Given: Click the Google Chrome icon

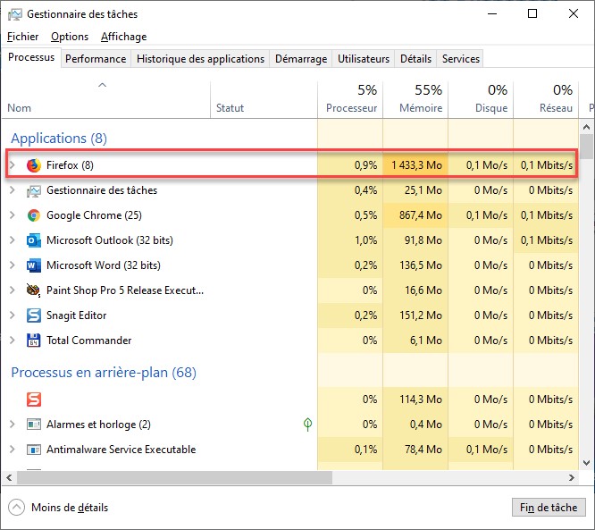Looking at the screenshot, I should 34,215.
